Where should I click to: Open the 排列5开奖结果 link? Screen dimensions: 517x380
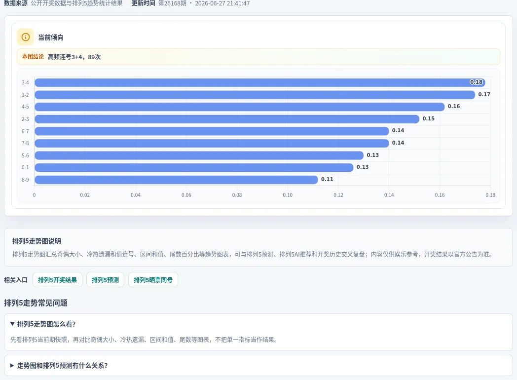click(57, 280)
